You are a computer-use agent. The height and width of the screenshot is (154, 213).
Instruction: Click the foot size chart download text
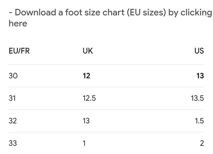pos(110,18)
